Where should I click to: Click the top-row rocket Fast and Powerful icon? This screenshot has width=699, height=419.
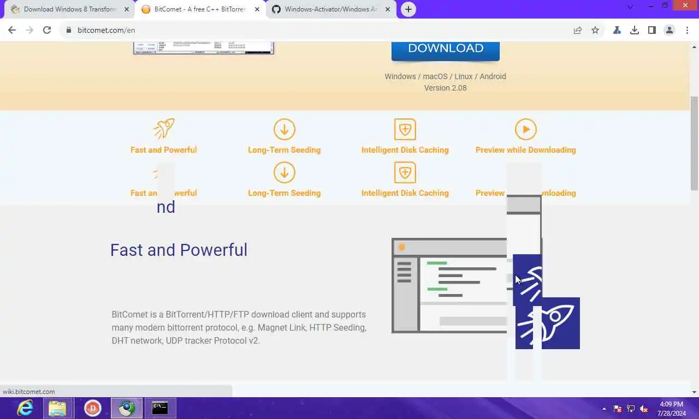(164, 129)
